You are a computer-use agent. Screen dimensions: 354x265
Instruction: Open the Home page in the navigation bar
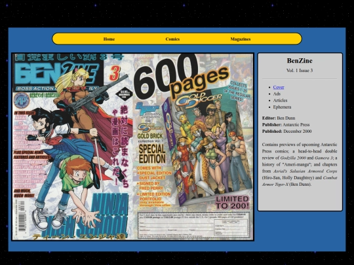click(109, 39)
